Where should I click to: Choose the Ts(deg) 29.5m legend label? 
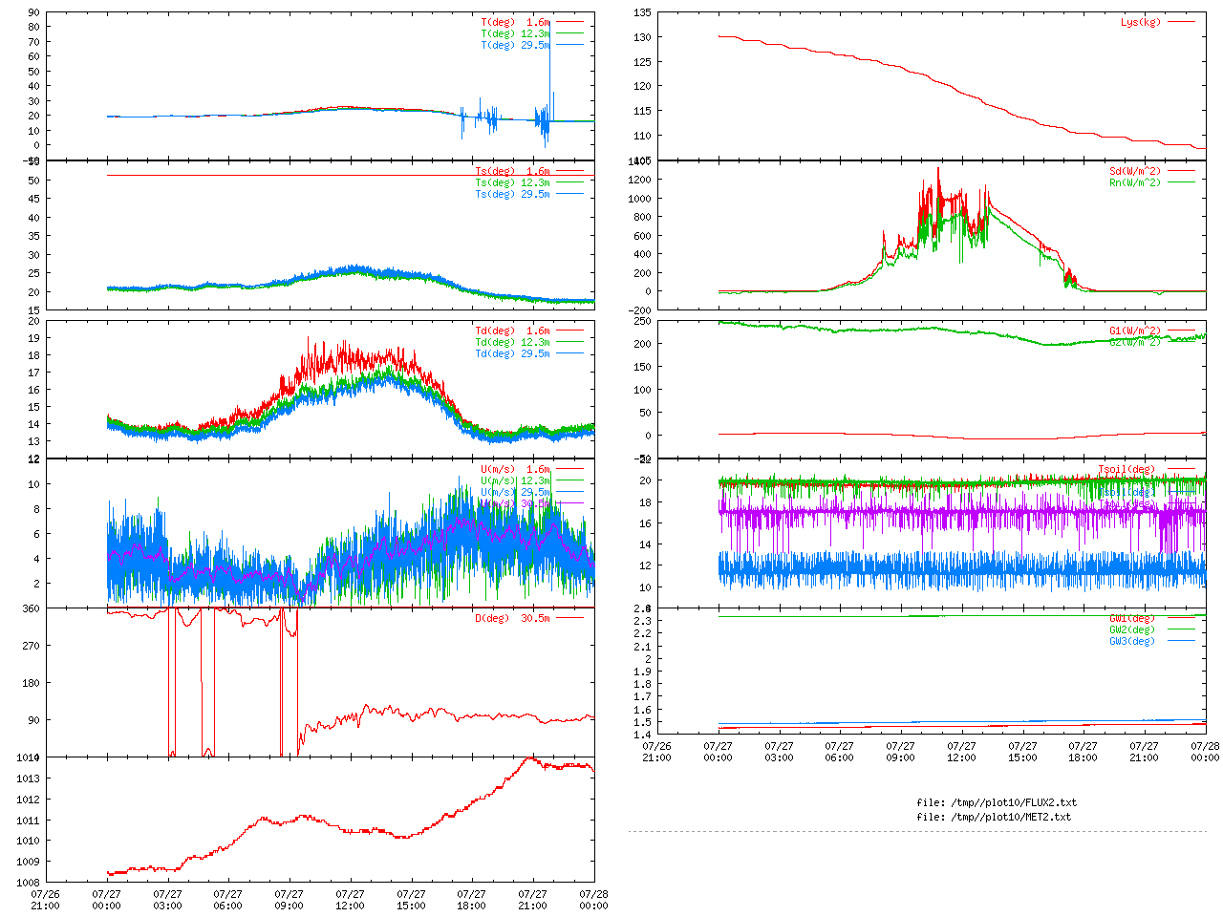(513, 194)
